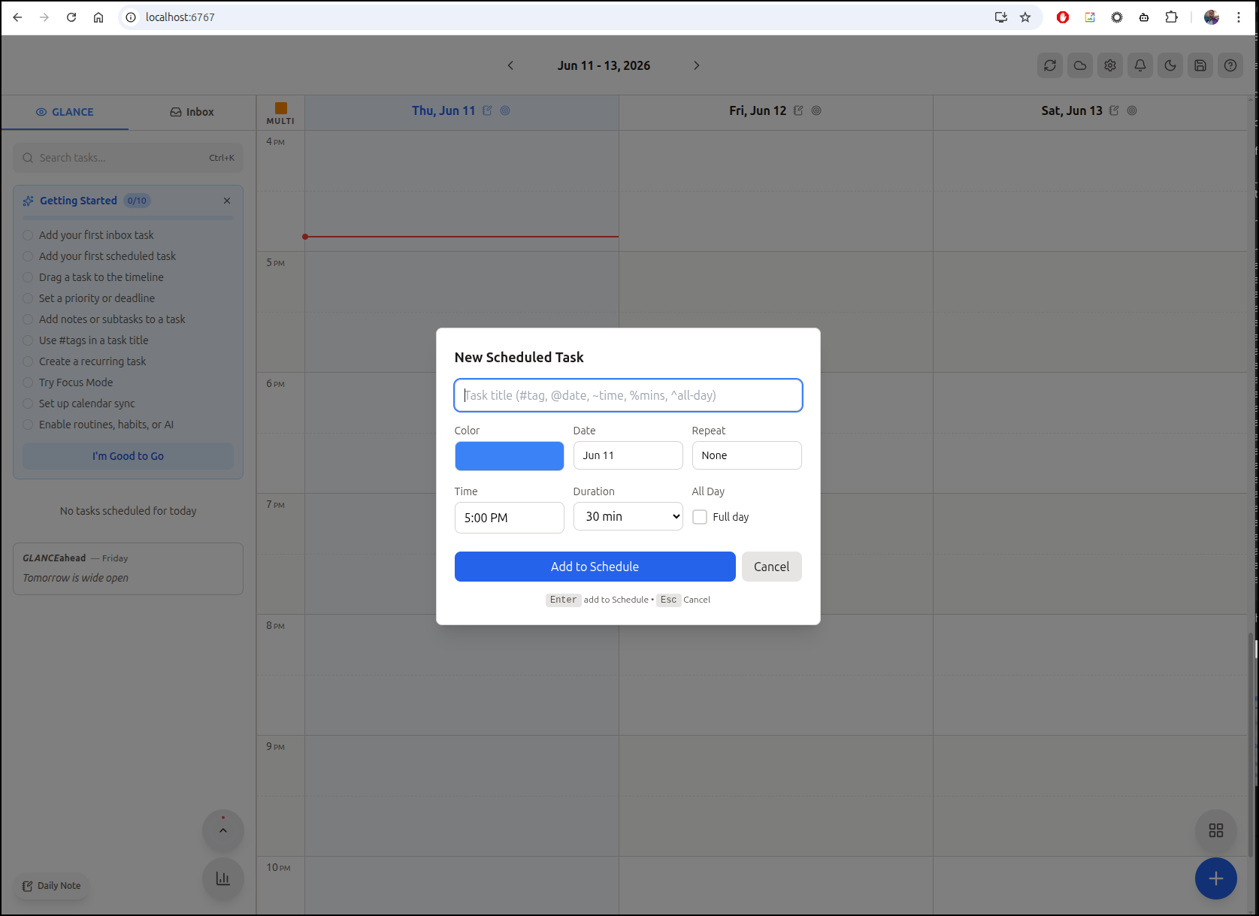Image resolution: width=1259 pixels, height=916 pixels.
Task: Click Add to Schedule button
Action: point(595,567)
